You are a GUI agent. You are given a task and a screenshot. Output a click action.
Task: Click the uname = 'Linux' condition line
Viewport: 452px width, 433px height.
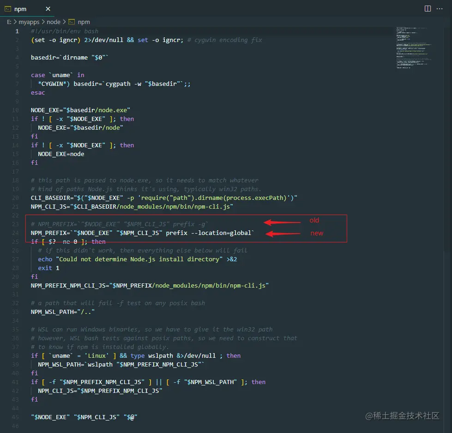click(136, 356)
